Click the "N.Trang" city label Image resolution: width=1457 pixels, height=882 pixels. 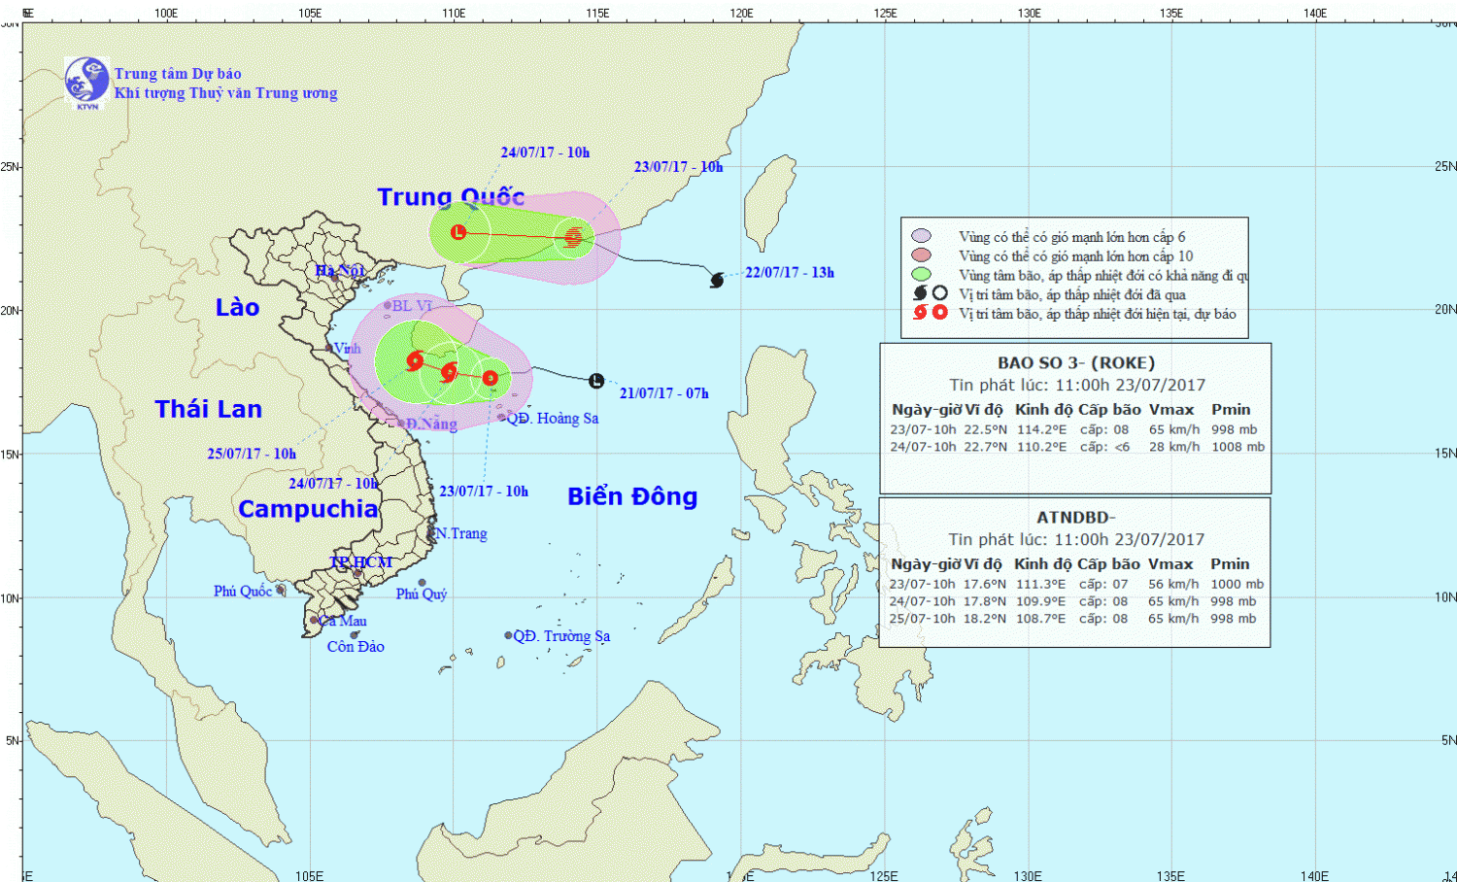click(461, 533)
